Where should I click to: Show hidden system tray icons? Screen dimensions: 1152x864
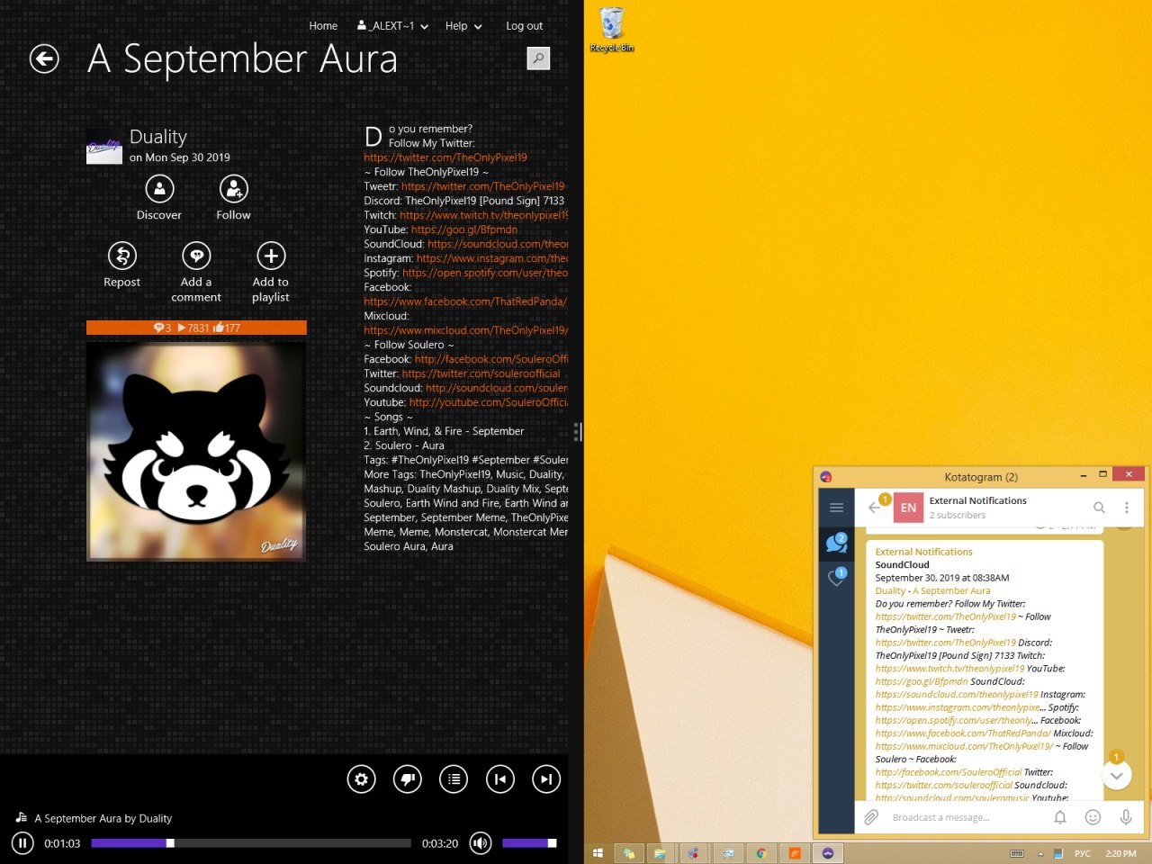pyautogui.click(x=1040, y=853)
